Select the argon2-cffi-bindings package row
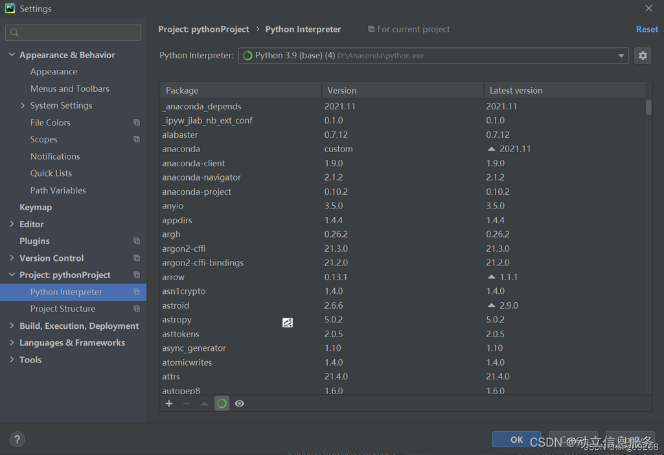The width and height of the screenshot is (664, 455). pyautogui.click(x=402, y=262)
